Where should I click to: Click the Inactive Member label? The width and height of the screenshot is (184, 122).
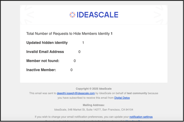[x=41, y=70]
